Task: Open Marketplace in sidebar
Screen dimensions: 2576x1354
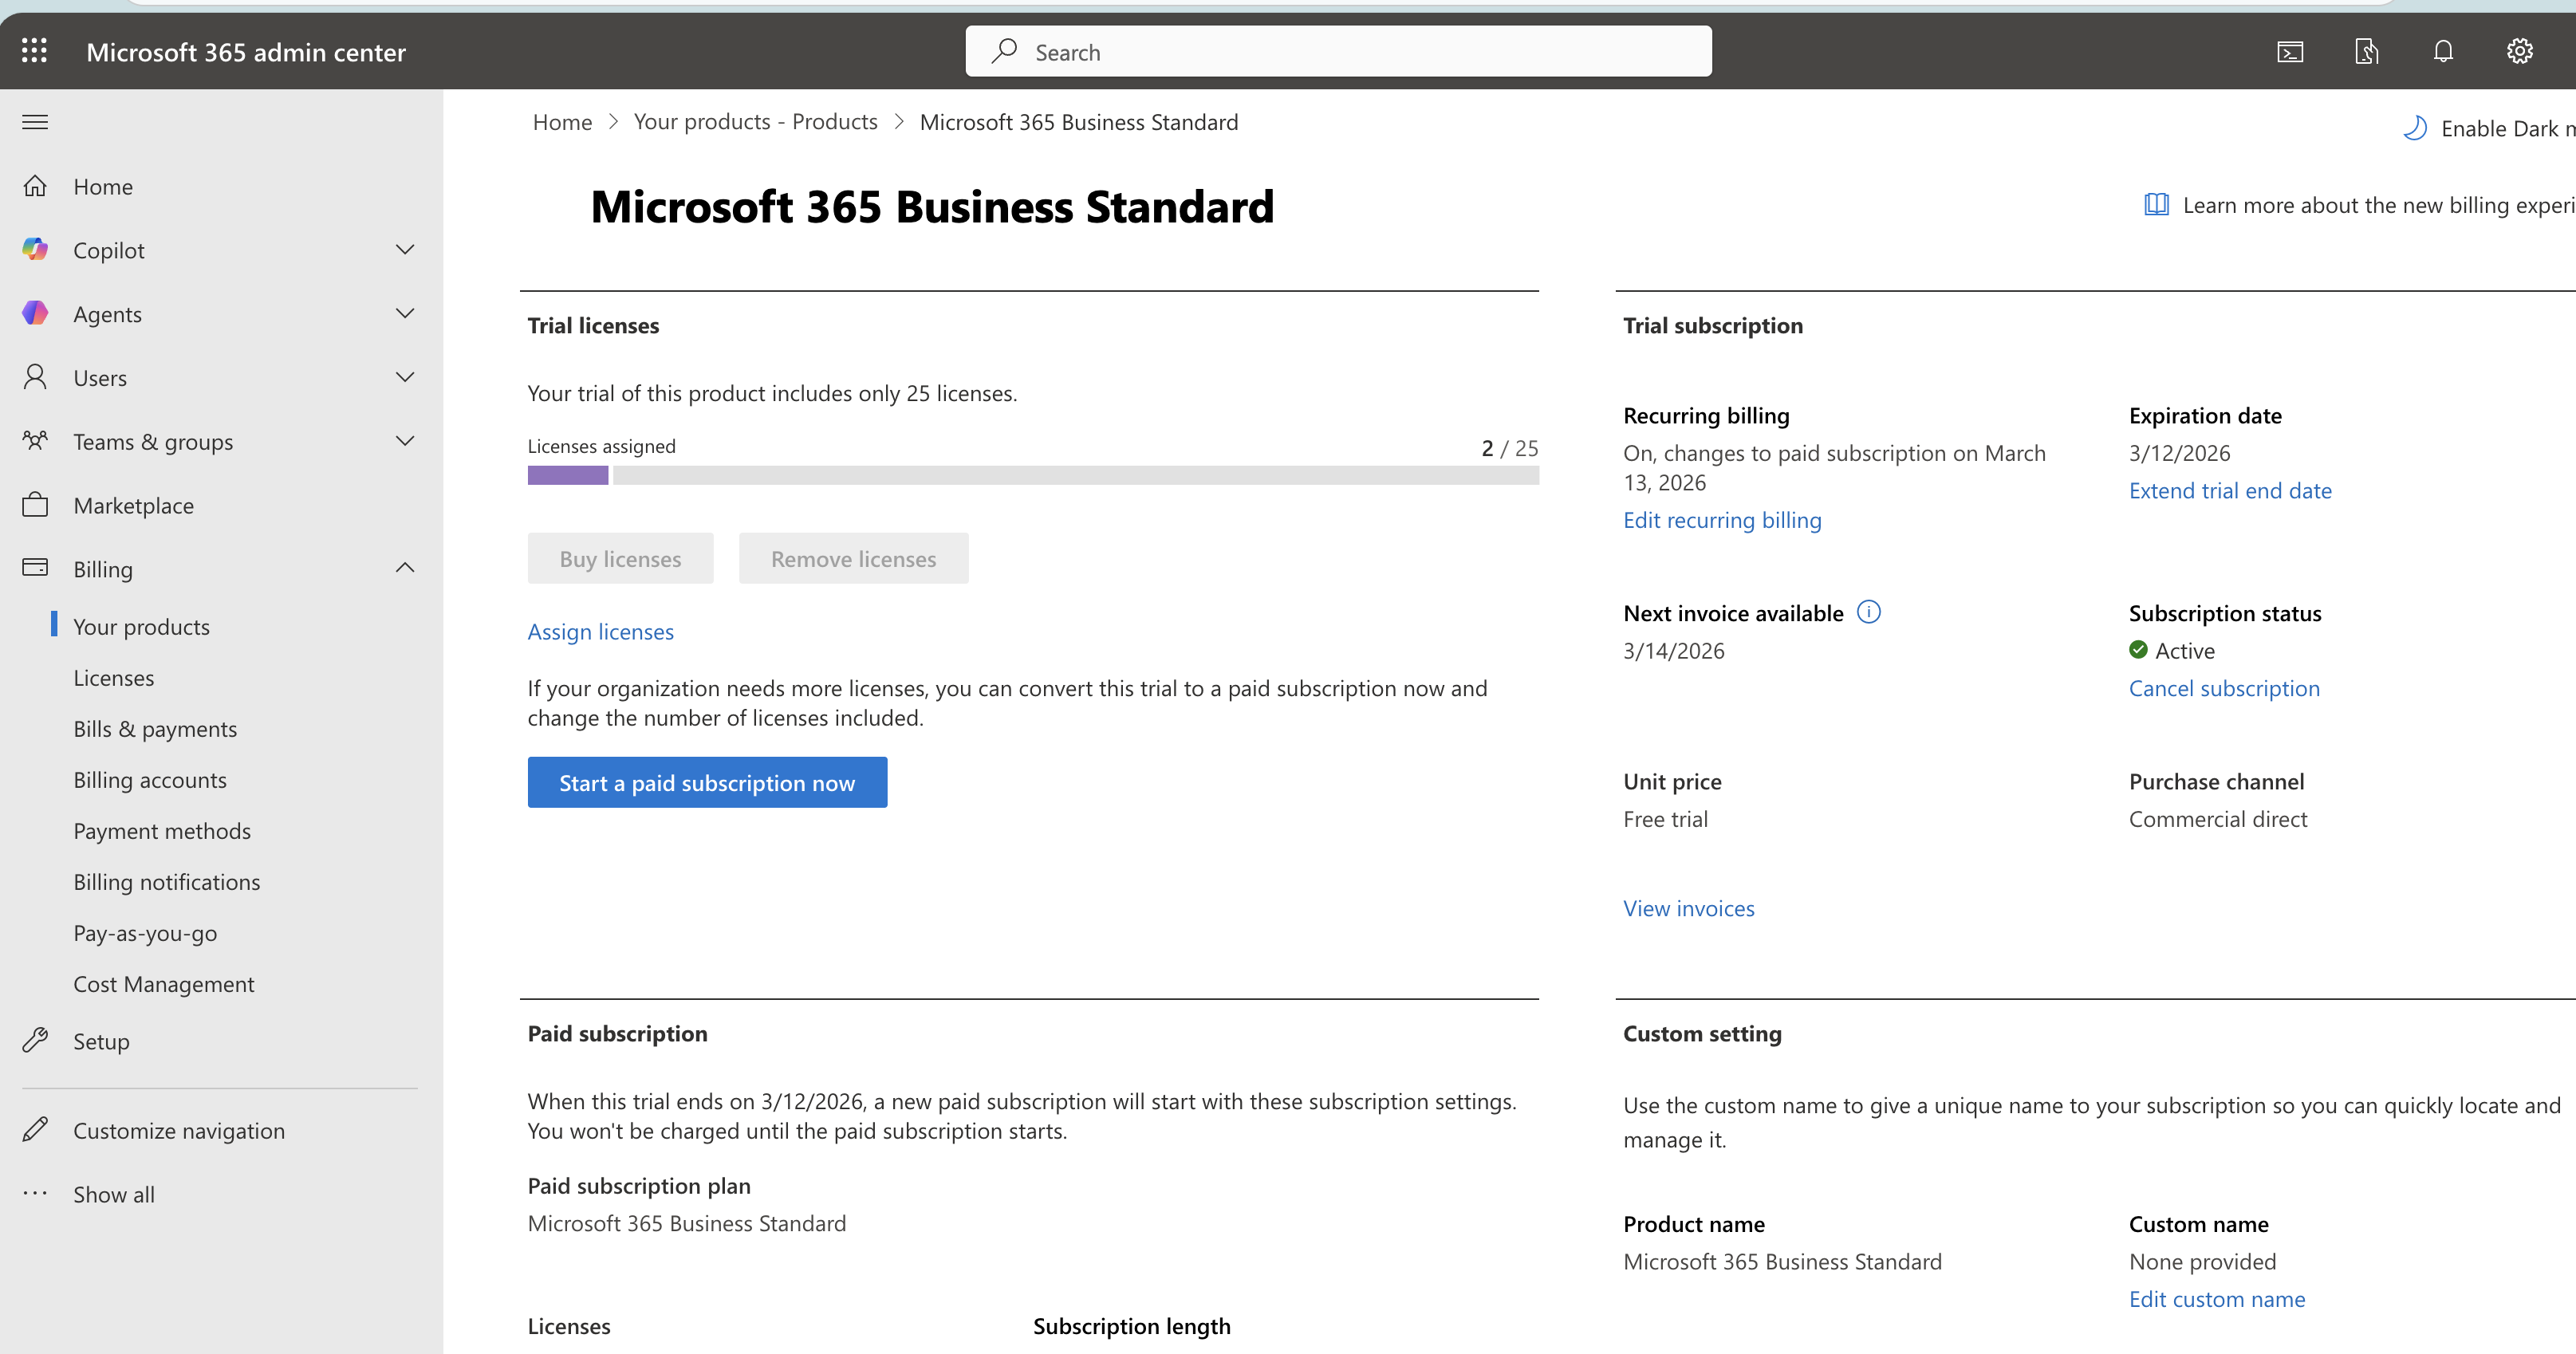Action: (x=134, y=505)
